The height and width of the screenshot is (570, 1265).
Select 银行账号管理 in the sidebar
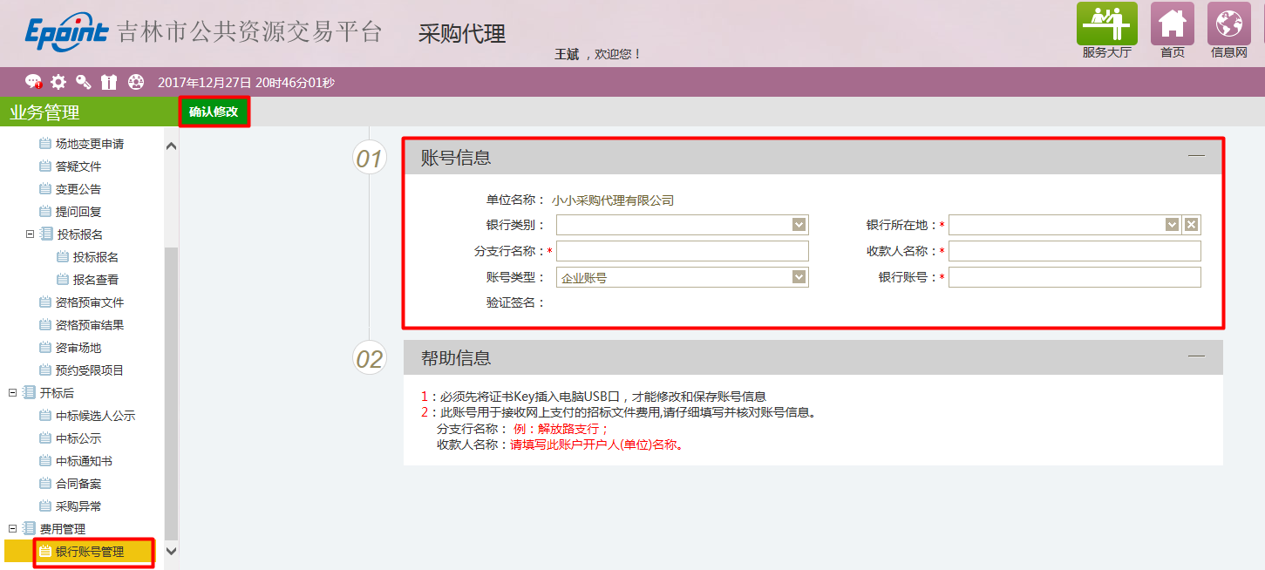pos(89,552)
